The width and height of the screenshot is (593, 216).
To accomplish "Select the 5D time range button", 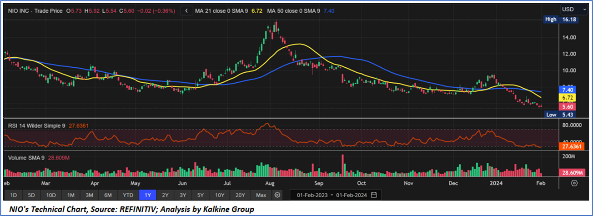I will (x=31, y=195).
